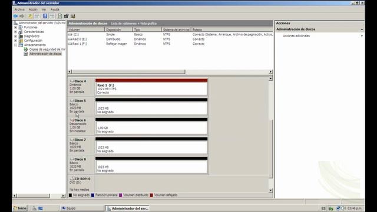
Task: Click the CD-ROM 0 drive icon
Action: click(x=72, y=178)
